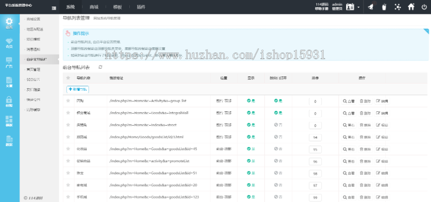
Task: Click the sort order field showing 94
Action: 315,138
